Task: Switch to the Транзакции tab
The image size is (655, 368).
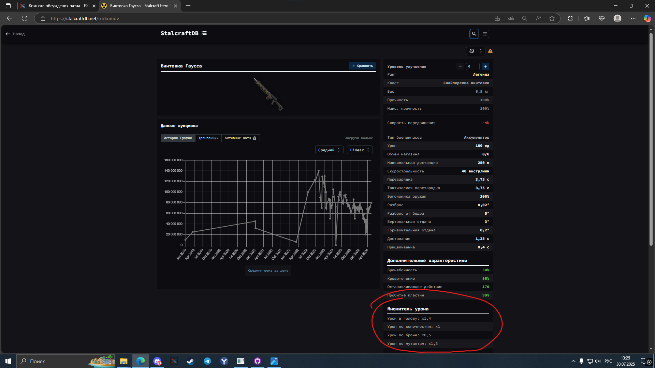Action: (x=208, y=138)
